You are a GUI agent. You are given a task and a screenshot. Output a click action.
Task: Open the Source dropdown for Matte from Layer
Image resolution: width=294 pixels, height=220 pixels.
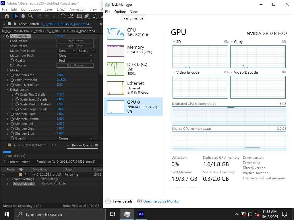point(87,51)
